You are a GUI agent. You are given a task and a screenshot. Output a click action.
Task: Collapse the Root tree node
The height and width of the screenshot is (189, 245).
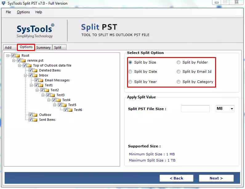(x=8, y=55)
